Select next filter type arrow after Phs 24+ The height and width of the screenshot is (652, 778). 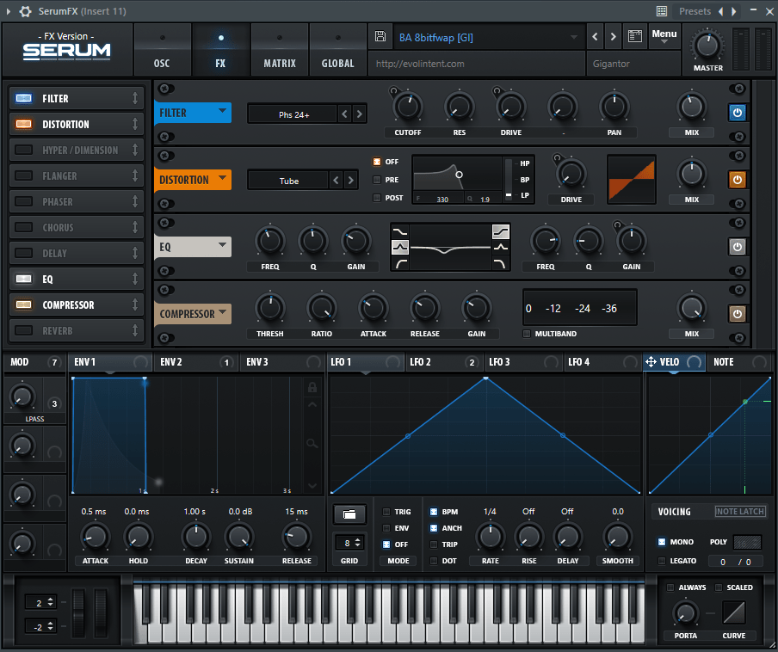[359, 114]
